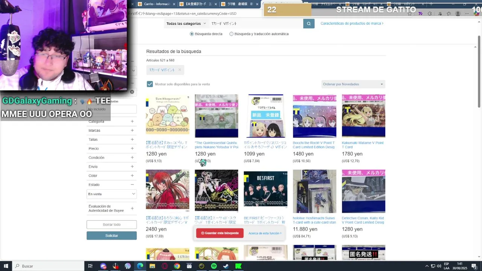
Task: Open the Ordenar por Novedades dropdown
Action: 353,84
